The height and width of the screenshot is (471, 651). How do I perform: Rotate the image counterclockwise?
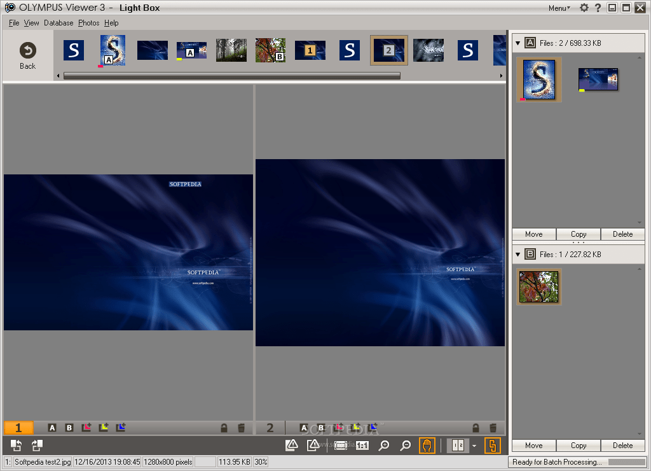(15, 446)
